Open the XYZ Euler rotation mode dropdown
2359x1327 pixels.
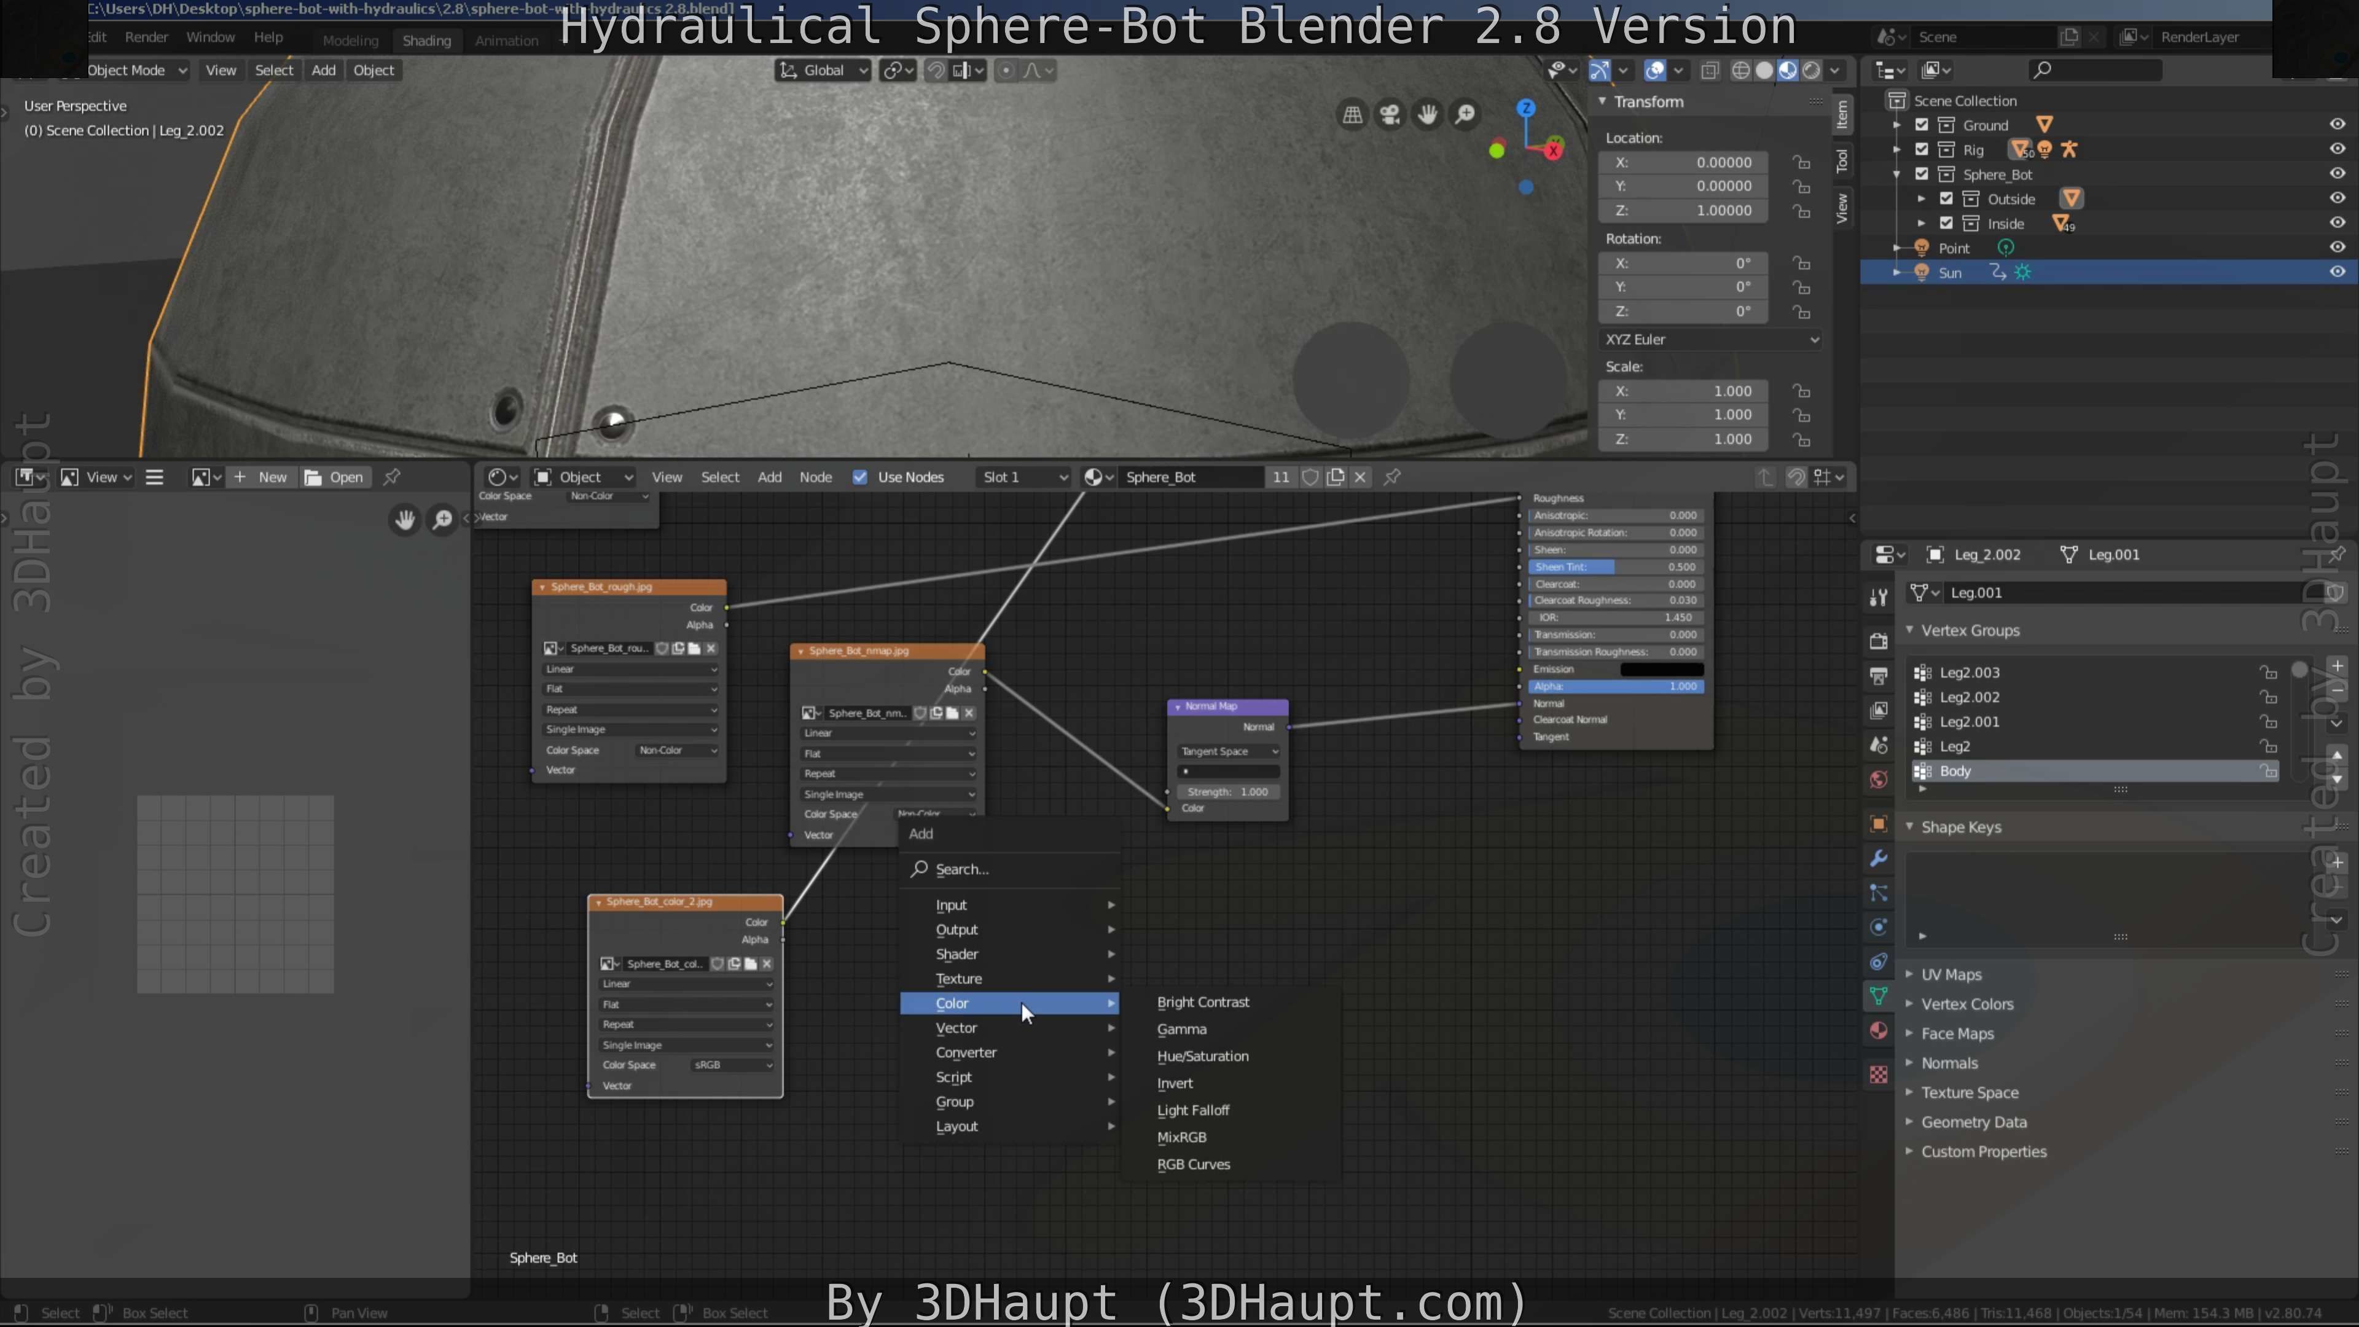tap(1710, 339)
